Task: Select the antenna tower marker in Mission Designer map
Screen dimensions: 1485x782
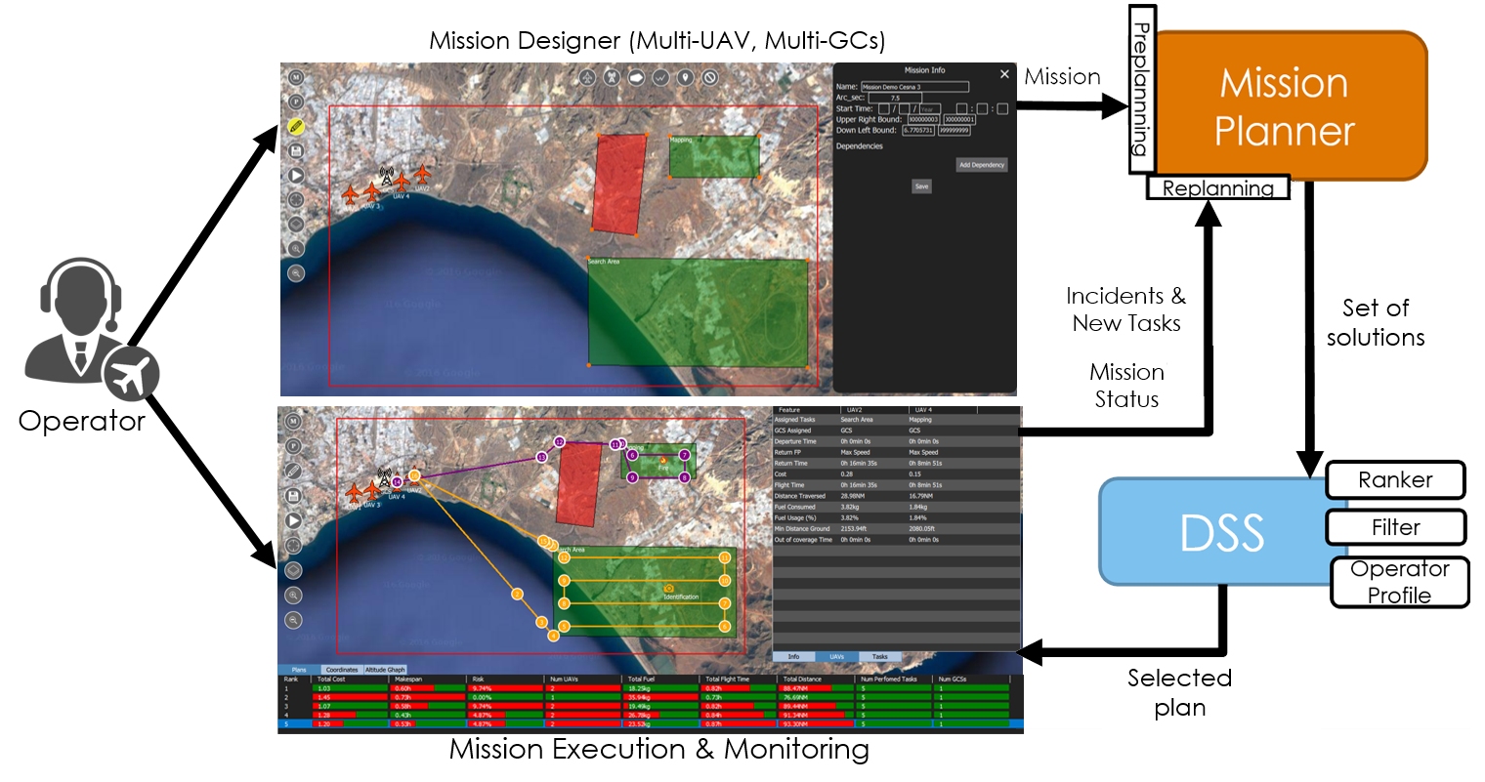Action: 387,176
